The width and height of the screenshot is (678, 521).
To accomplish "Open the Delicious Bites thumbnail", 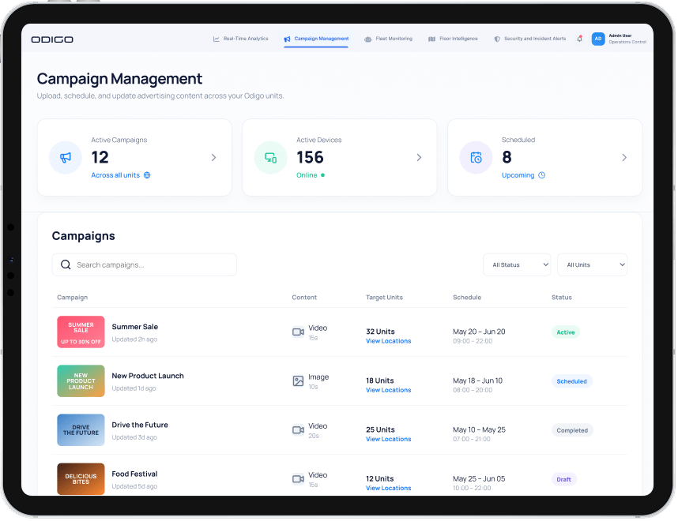I will pyautogui.click(x=81, y=479).
